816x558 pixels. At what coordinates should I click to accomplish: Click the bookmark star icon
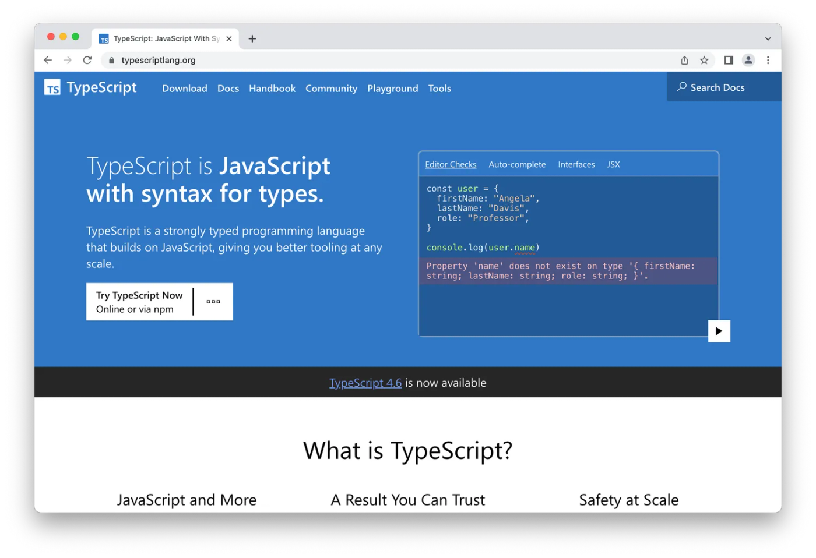tap(704, 60)
